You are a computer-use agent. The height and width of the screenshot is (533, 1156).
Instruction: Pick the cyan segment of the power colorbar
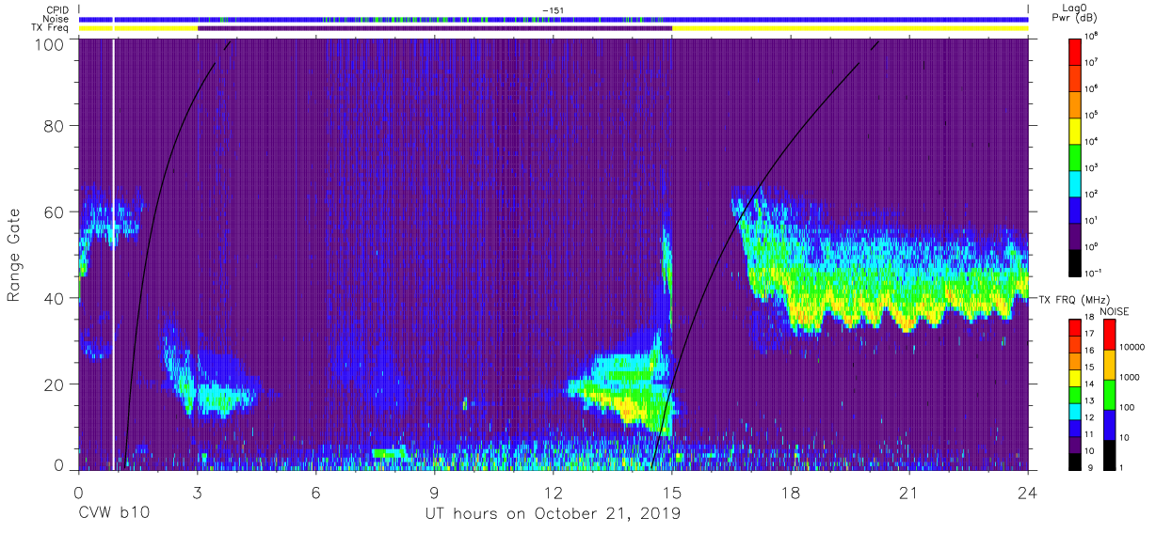[x=1076, y=182]
